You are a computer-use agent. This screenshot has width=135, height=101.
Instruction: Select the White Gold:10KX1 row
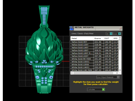pos(94,62)
